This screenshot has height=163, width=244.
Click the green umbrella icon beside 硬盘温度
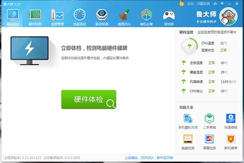click(x=183, y=72)
